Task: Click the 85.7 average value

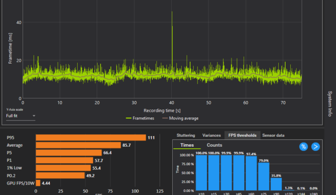Action: click(127, 145)
